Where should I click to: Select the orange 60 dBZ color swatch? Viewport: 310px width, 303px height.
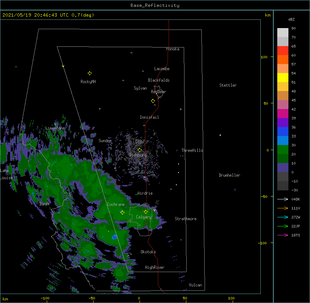(x=283, y=59)
